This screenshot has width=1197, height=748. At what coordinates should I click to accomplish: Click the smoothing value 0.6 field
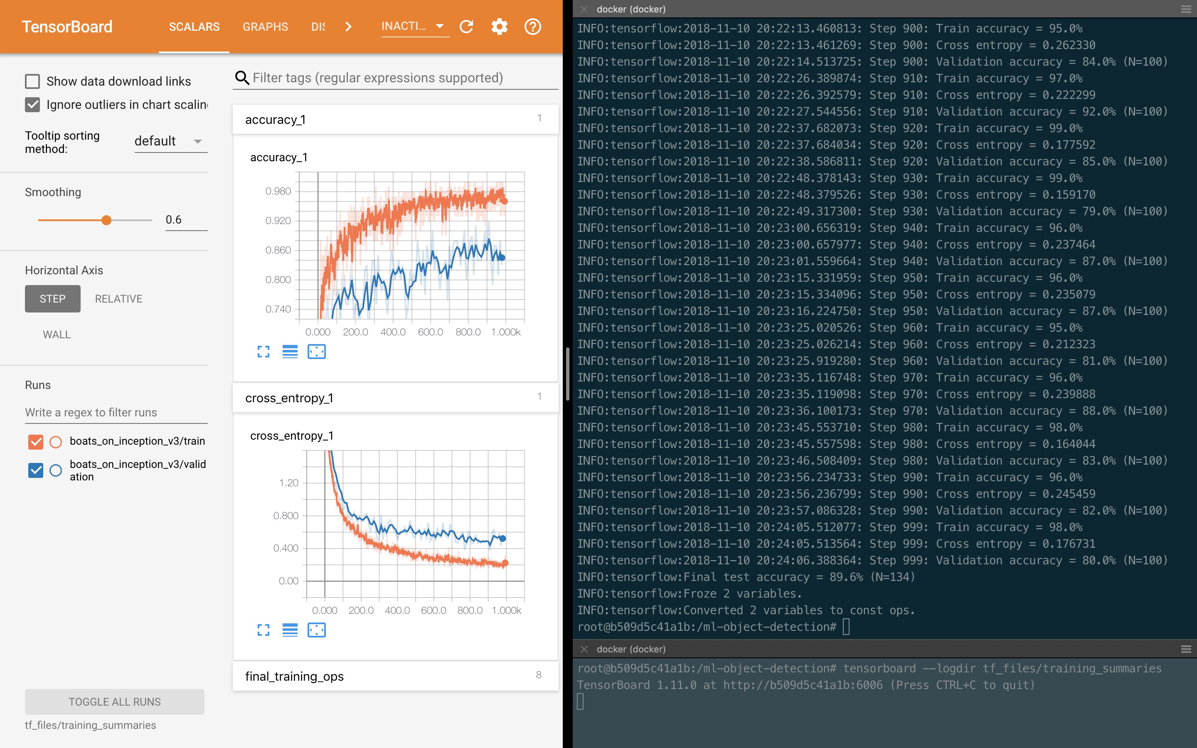coord(186,220)
